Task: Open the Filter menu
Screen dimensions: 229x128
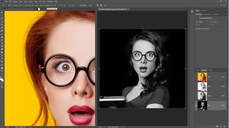Action: 36,1
